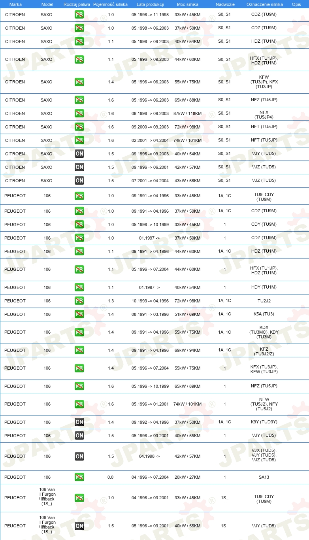
Task: Click the petrol icon in the Saxo 72kW/98KM row
Action: (79, 127)
